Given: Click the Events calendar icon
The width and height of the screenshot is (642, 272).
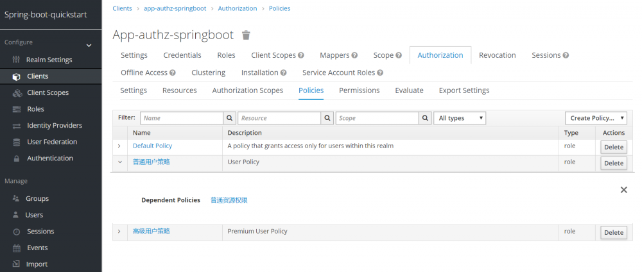Looking at the screenshot, I should tap(17, 248).
